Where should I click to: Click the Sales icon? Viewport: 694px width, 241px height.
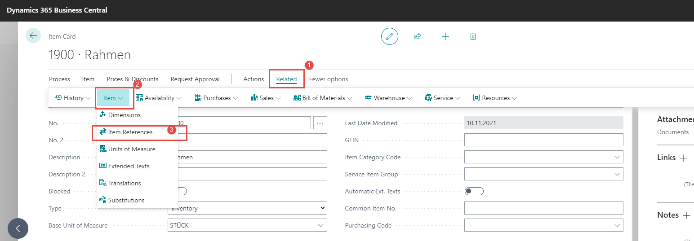point(254,97)
